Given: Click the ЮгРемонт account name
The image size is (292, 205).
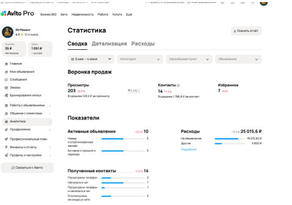Looking at the screenshot, I should click(x=23, y=30).
